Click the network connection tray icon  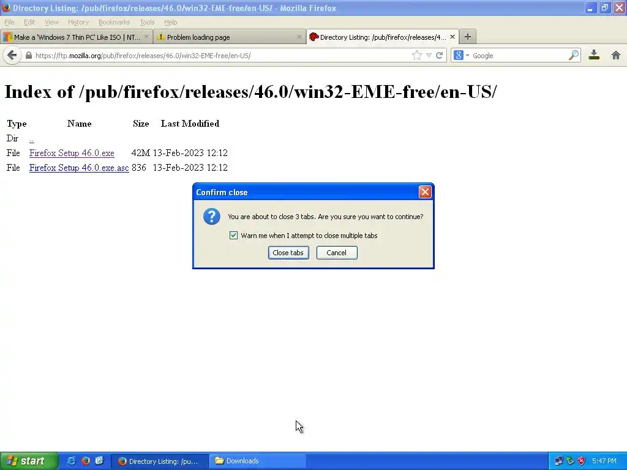(x=558, y=461)
